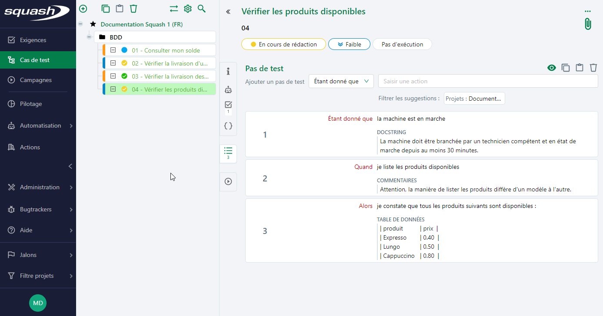
Task: Click the 'Saisir une action' input field
Action: click(488, 81)
